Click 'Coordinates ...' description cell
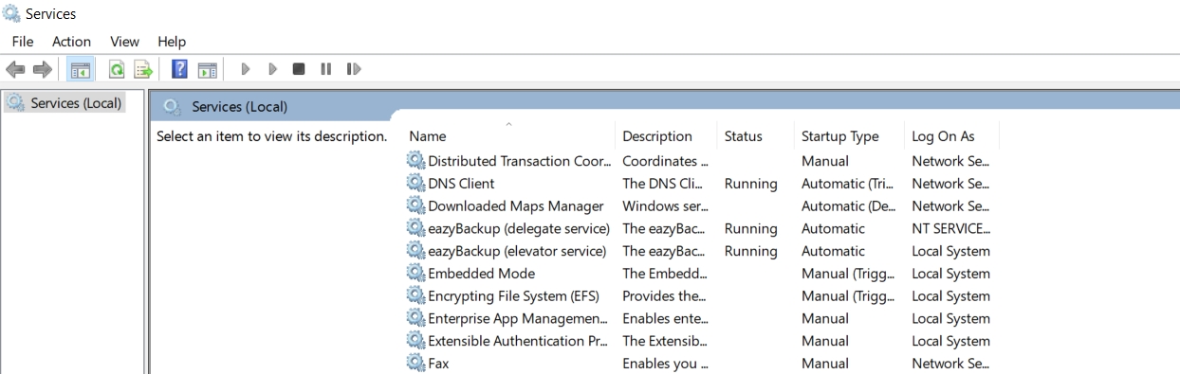This screenshot has height=374, width=1180. coord(665,161)
